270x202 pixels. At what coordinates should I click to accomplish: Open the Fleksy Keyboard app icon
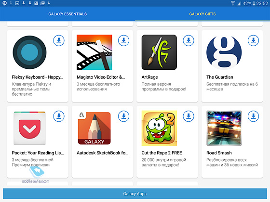tap(29, 52)
